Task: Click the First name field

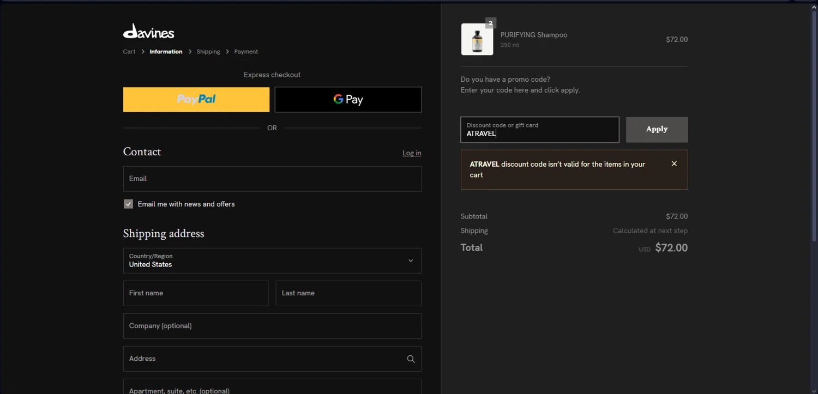Action: pos(196,293)
